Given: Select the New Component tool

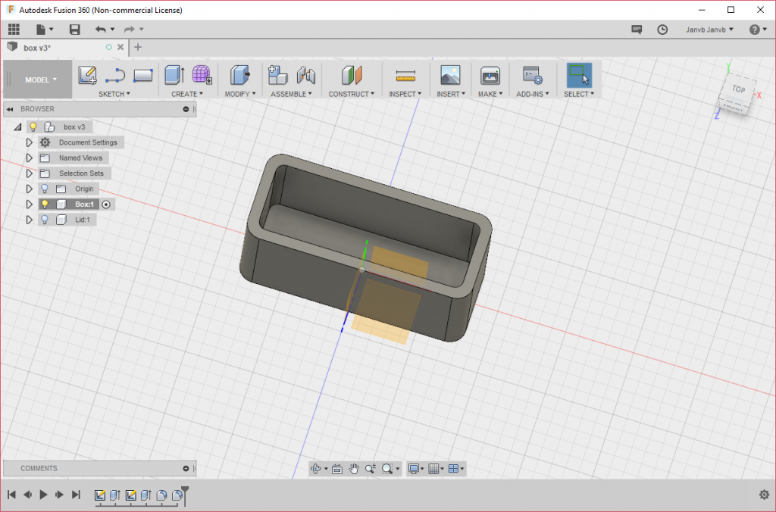Looking at the screenshot, I should pyautogui.click(x=277, y=75).
